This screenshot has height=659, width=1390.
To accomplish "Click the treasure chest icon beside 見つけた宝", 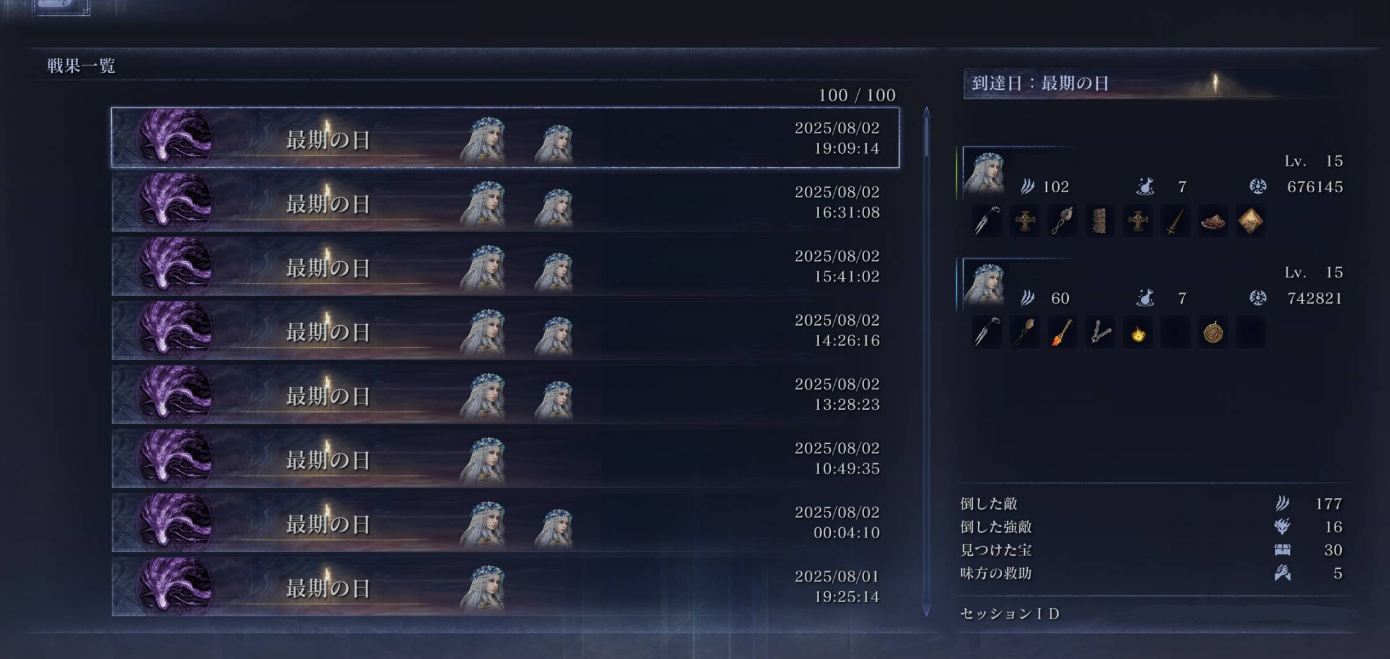I will pyautogui.click(x=1283, y=550).
